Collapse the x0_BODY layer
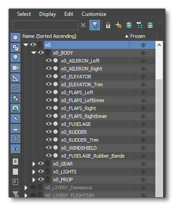 [x=33, y=53]
